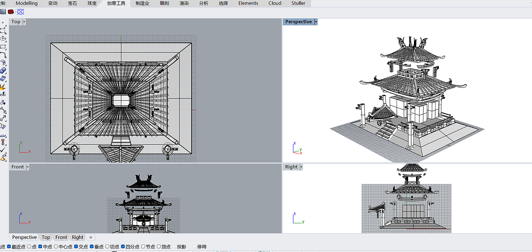Select the single Point tool in left toolbar
Viewport: 532px width, 252px height.
click(3, 22)
